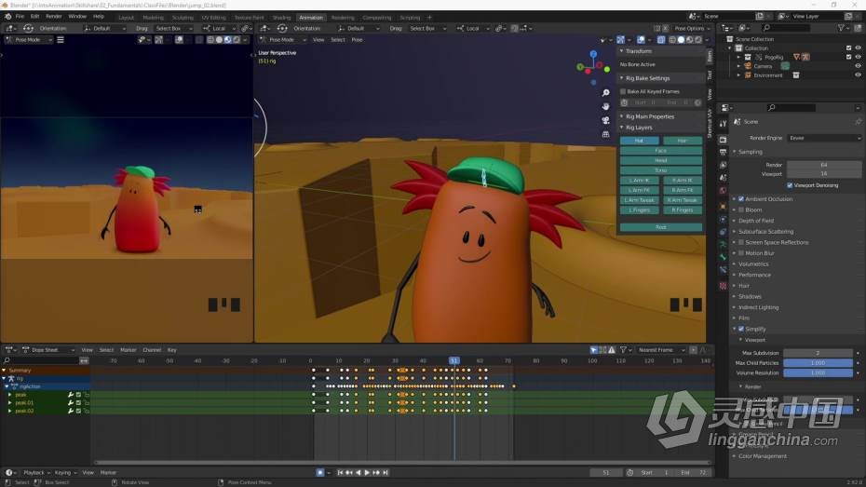Viewport: 866px width, 487px height.
Task: Open the Render properties tab icon
Action: (723, 139)
